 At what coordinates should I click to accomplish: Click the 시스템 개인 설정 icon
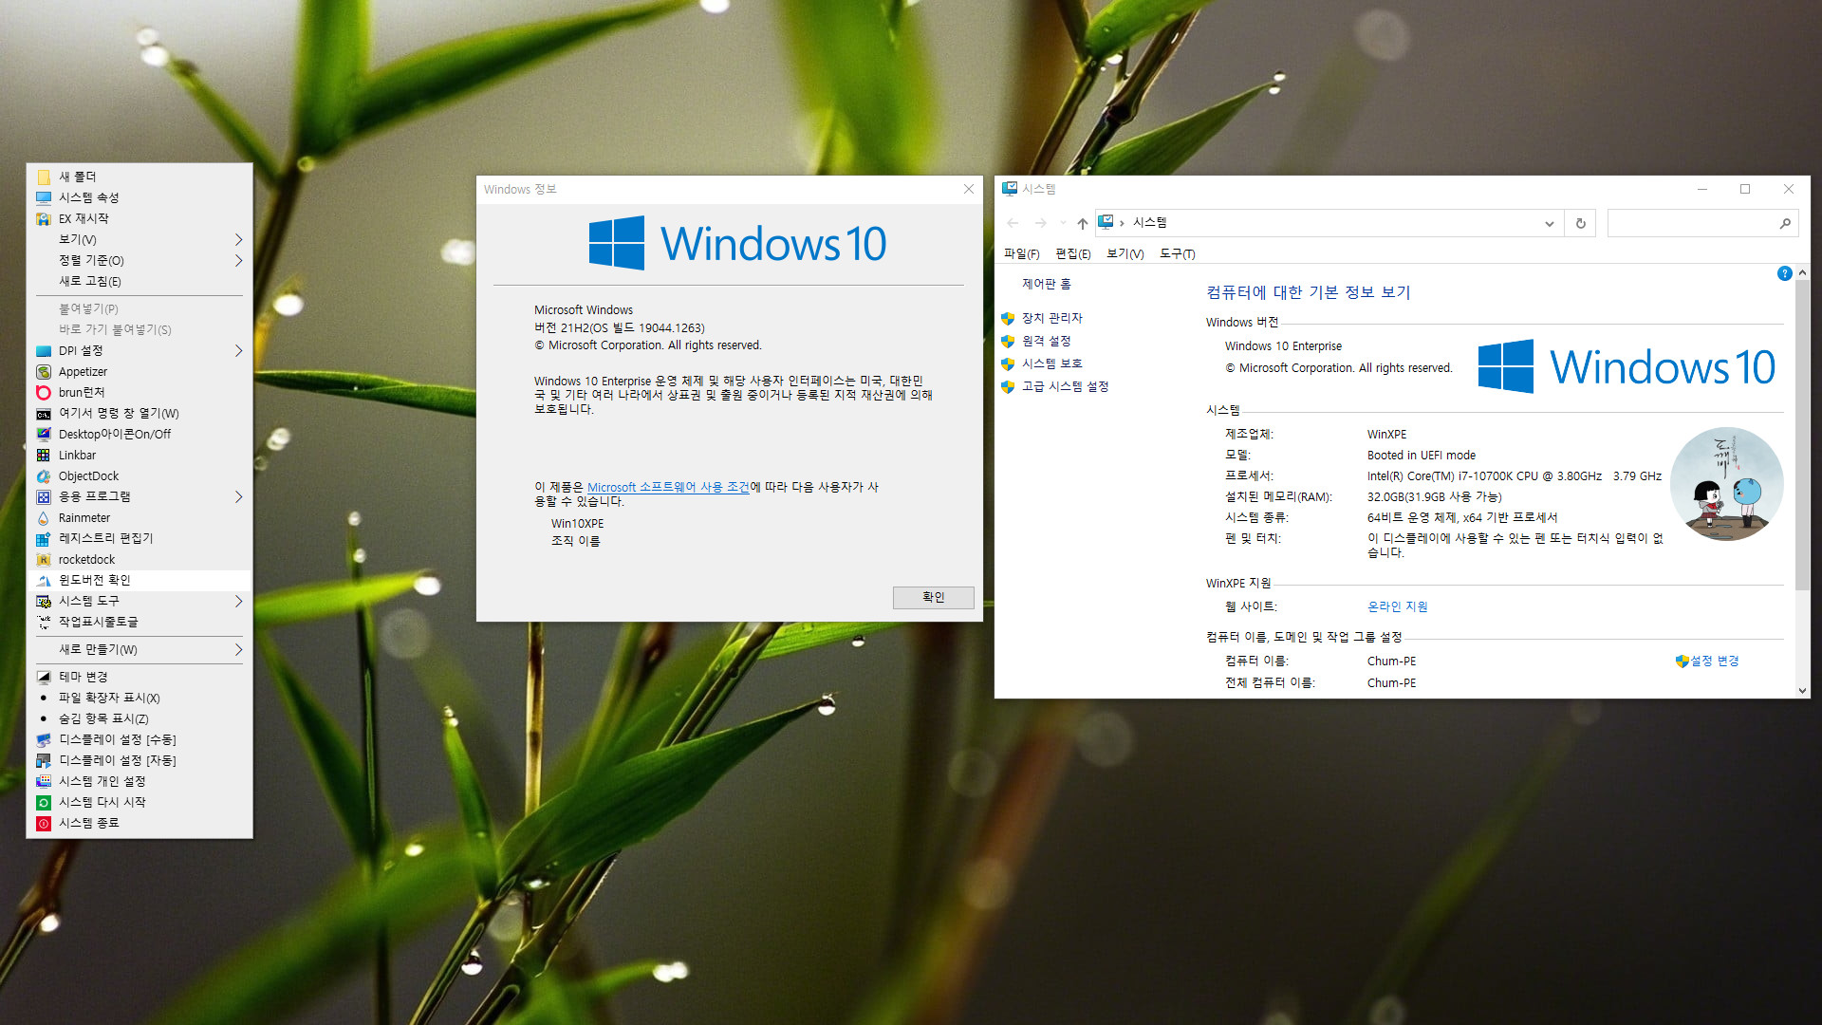click(x=44, y=782)
